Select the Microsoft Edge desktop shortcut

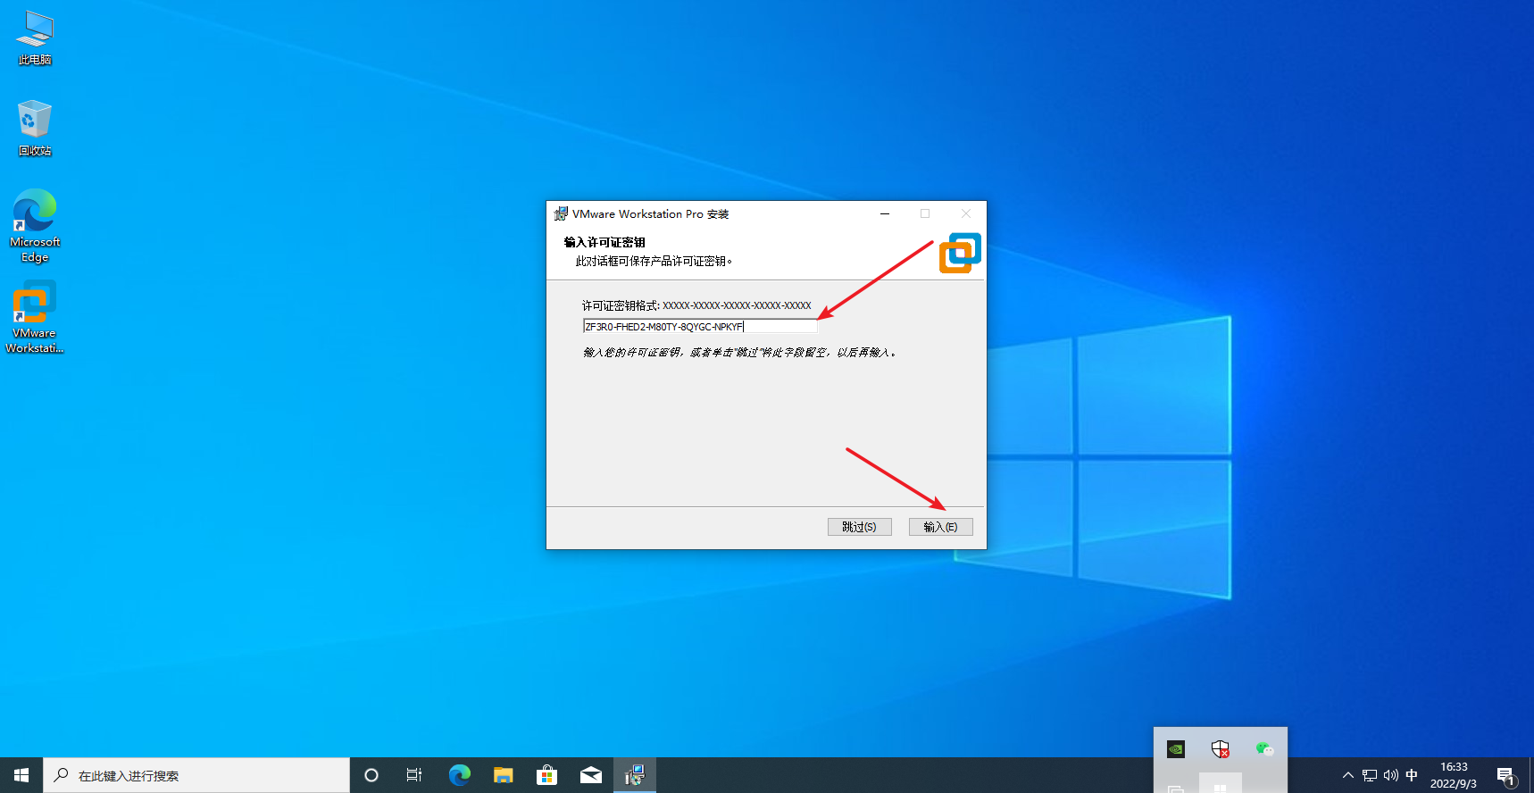pos(35,225)
